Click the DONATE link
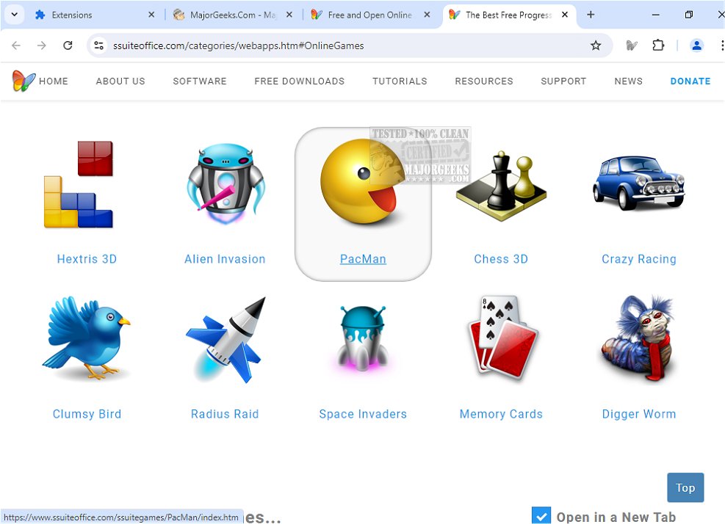 coord(690,81)
